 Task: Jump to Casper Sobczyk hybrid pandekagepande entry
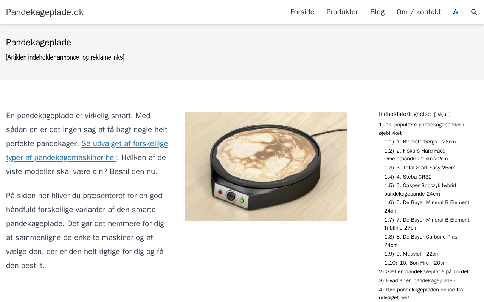[420, 190]
